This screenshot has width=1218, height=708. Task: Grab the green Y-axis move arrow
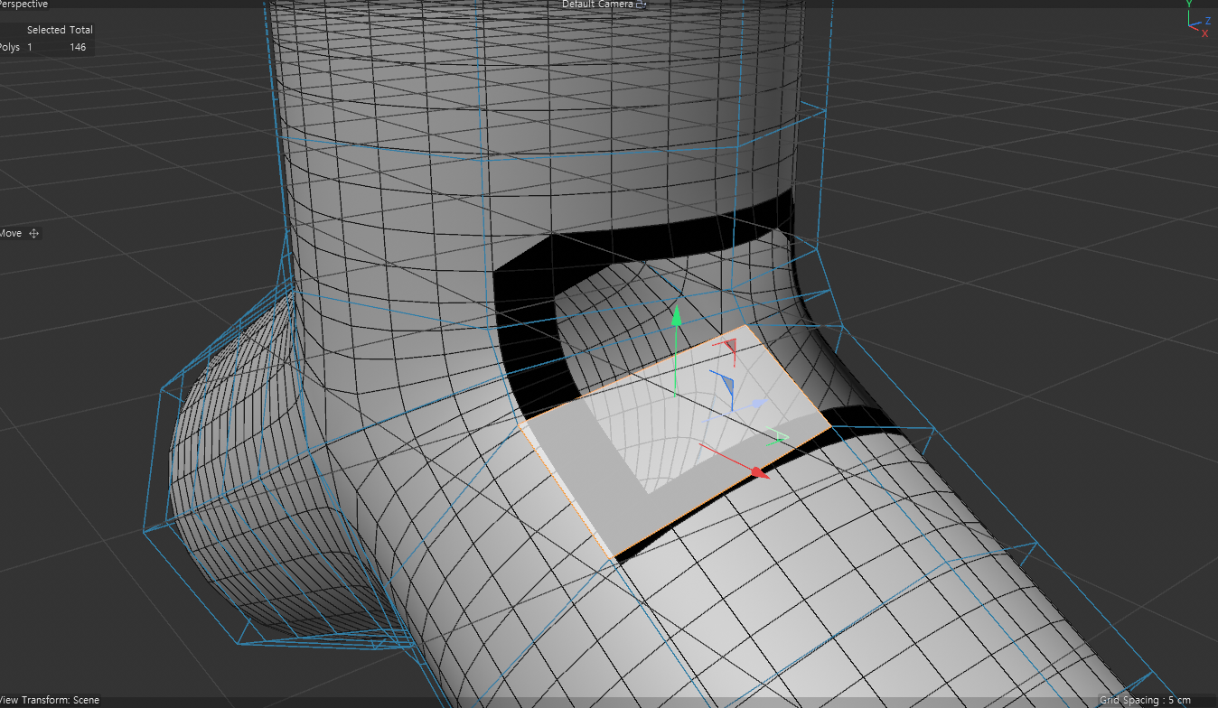click(675, 314)
